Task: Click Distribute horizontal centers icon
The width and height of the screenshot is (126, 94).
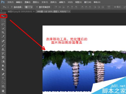Action: (99, 7)
